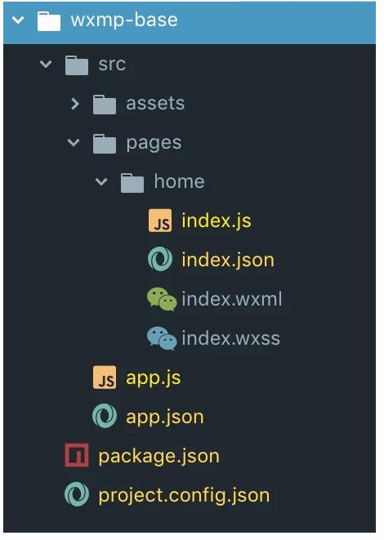The image size is (384, 540).
Task: Click the teal swirl icon beside app.json
Action: [x=105, y=417]
